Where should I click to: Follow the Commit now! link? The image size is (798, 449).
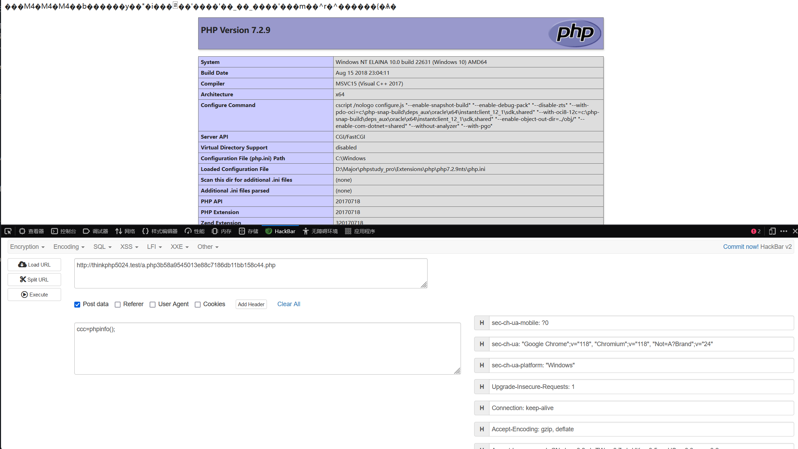(741, 247)
